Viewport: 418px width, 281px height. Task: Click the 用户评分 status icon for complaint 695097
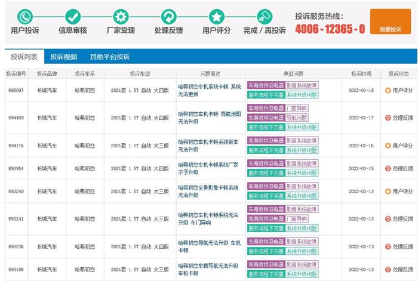click(388, 90)
